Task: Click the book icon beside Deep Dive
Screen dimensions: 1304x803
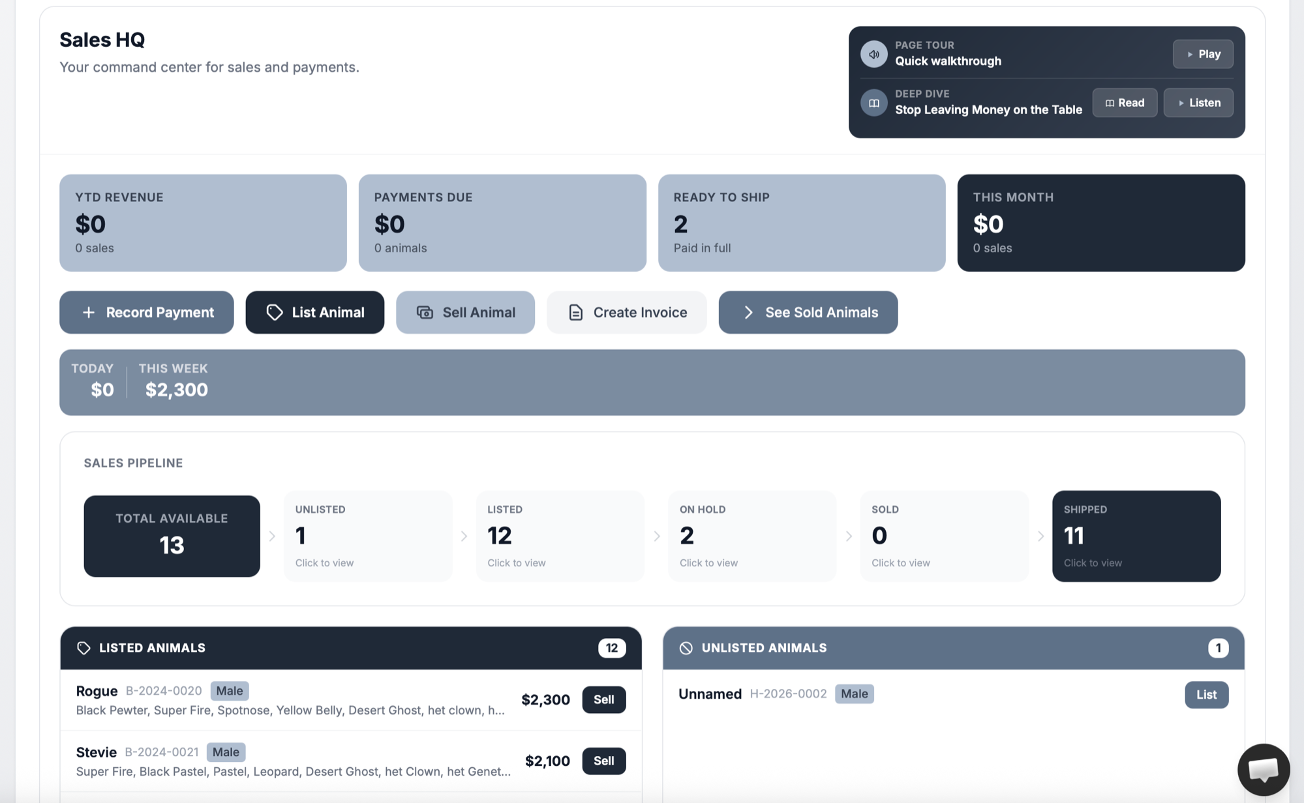Action: click(x=873, y=103)
